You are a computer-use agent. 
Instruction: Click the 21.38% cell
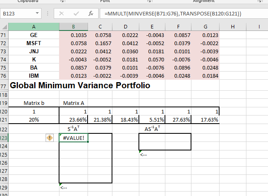pos(100,120)
